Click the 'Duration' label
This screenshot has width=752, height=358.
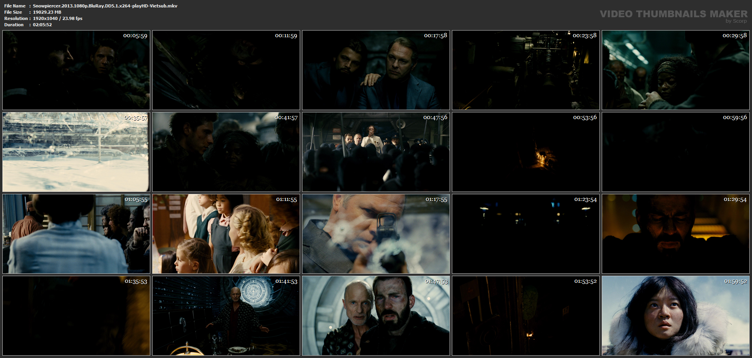[x=14, y=25]
